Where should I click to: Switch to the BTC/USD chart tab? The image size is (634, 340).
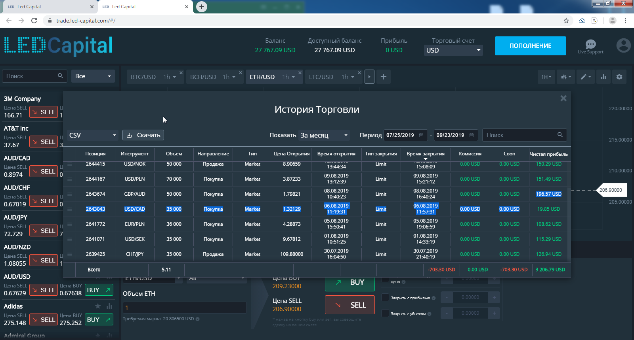(143, 77)
